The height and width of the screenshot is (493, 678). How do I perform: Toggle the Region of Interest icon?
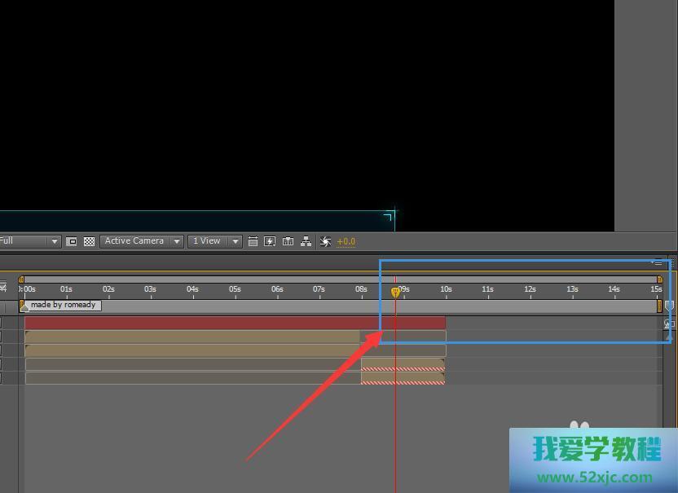[x=72, y=241]
